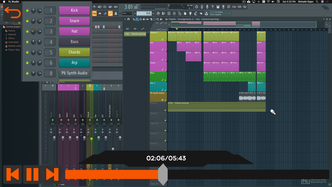Click the P6 Synth Audio waveform clip
This screenshot has height=187, width=332.
(x=247, y=98)
